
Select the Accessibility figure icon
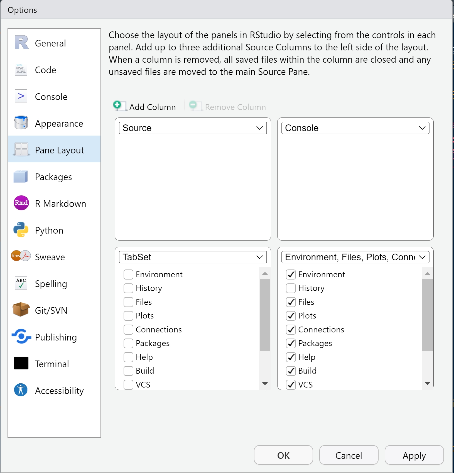click(21, 390)
